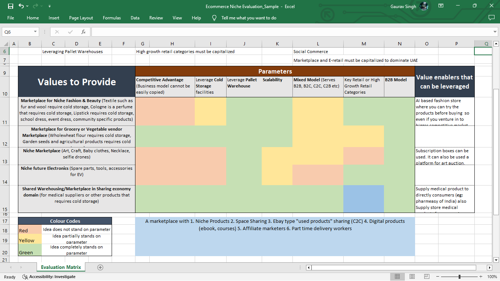Select the Evaluation Matrix sheet tab

pyautogui.click(x=61, y=267)
